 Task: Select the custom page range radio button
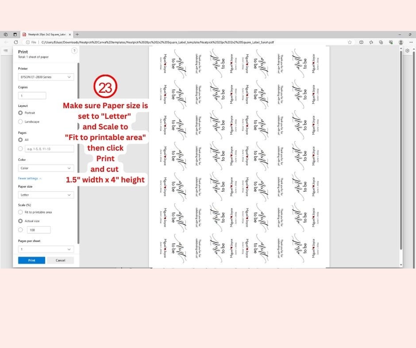(20, 148)
